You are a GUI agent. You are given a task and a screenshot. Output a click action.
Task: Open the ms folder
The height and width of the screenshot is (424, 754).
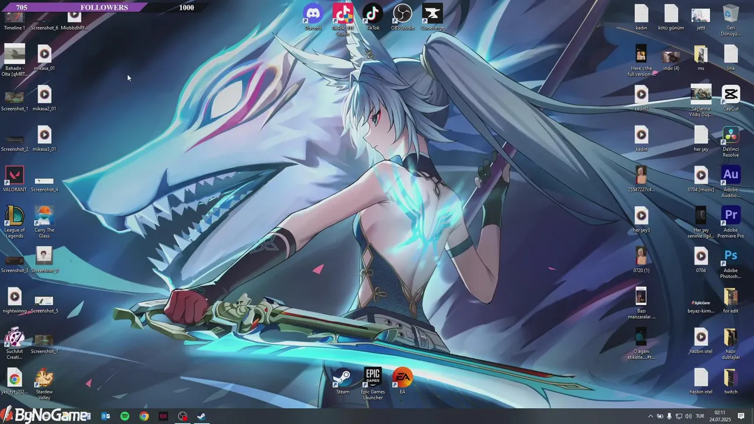701,58
